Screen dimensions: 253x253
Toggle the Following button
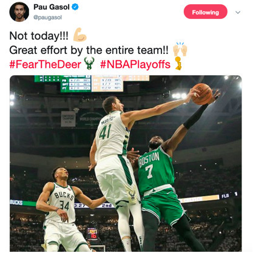(206, 12)
